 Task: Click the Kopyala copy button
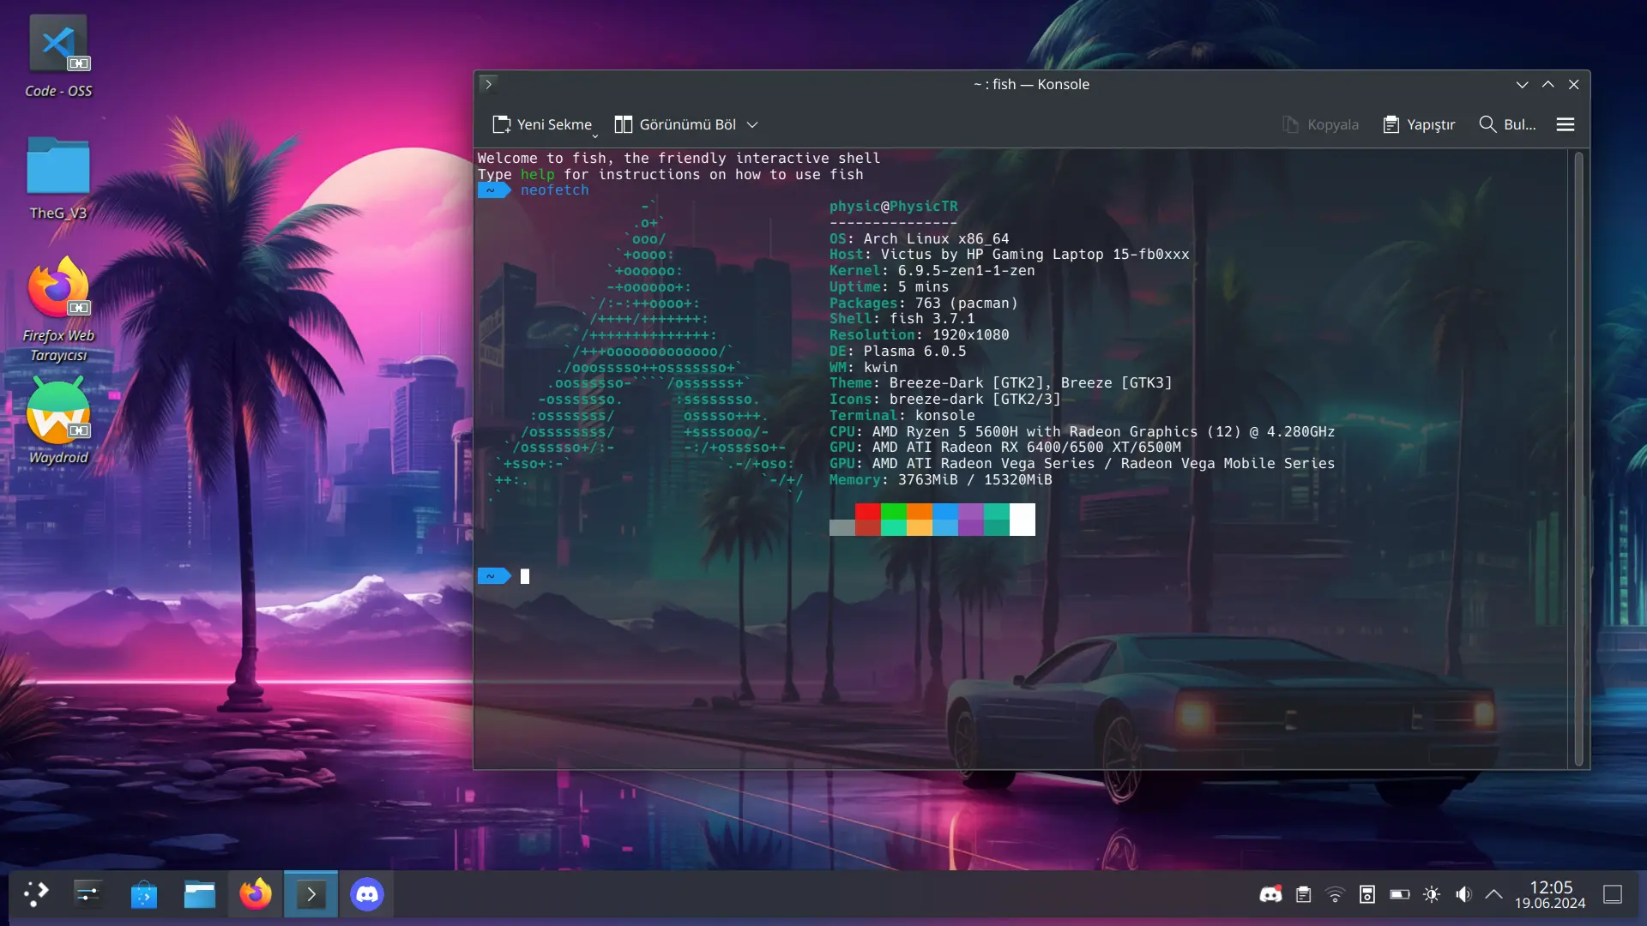pyautogui.click(x=1321, y=124)
